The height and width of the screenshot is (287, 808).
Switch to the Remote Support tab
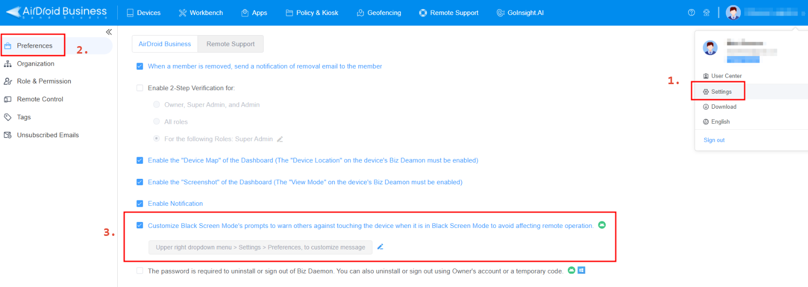click(x=231, y=44)
